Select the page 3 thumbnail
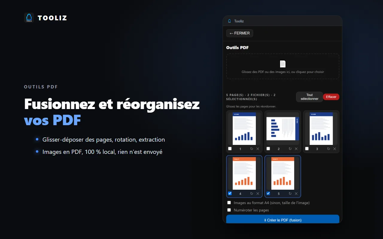Image resolution: width=383 pixels, height=239 pixels. click(x=321, y=128)
